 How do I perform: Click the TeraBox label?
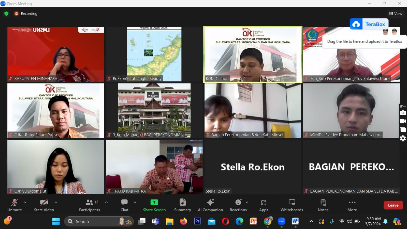[x=375, y=24]
